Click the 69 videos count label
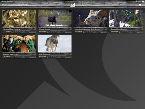The height and width of the screenshot is (109, 145). [x=79, y=32]
